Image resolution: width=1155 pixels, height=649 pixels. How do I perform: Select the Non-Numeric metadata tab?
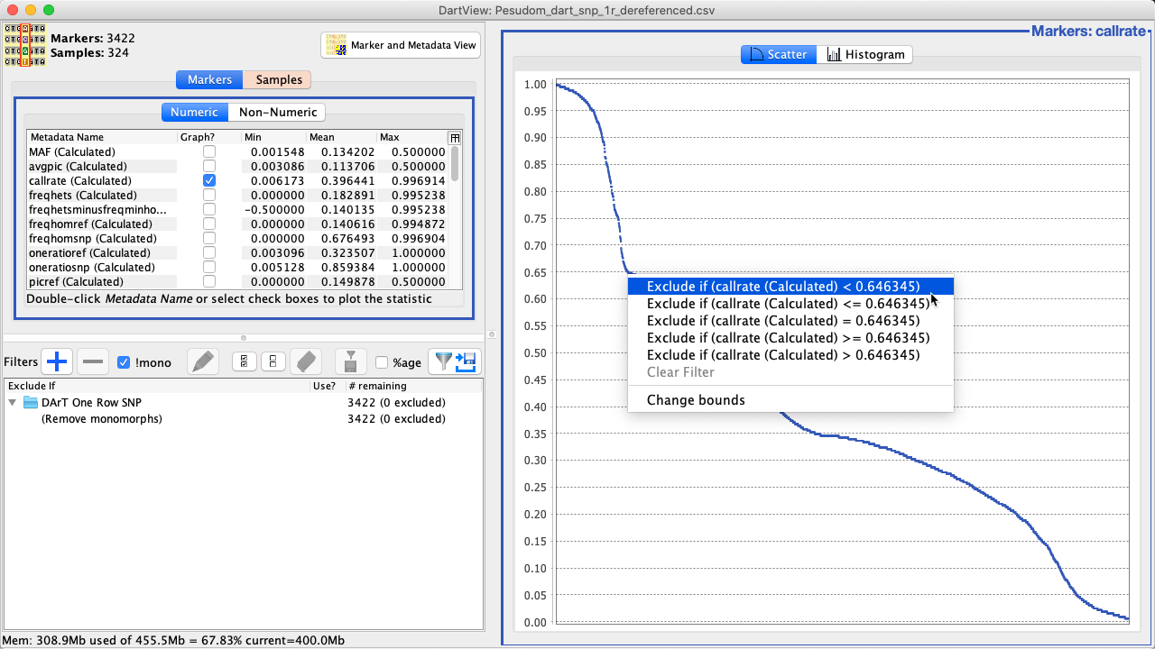click(277, 112)
